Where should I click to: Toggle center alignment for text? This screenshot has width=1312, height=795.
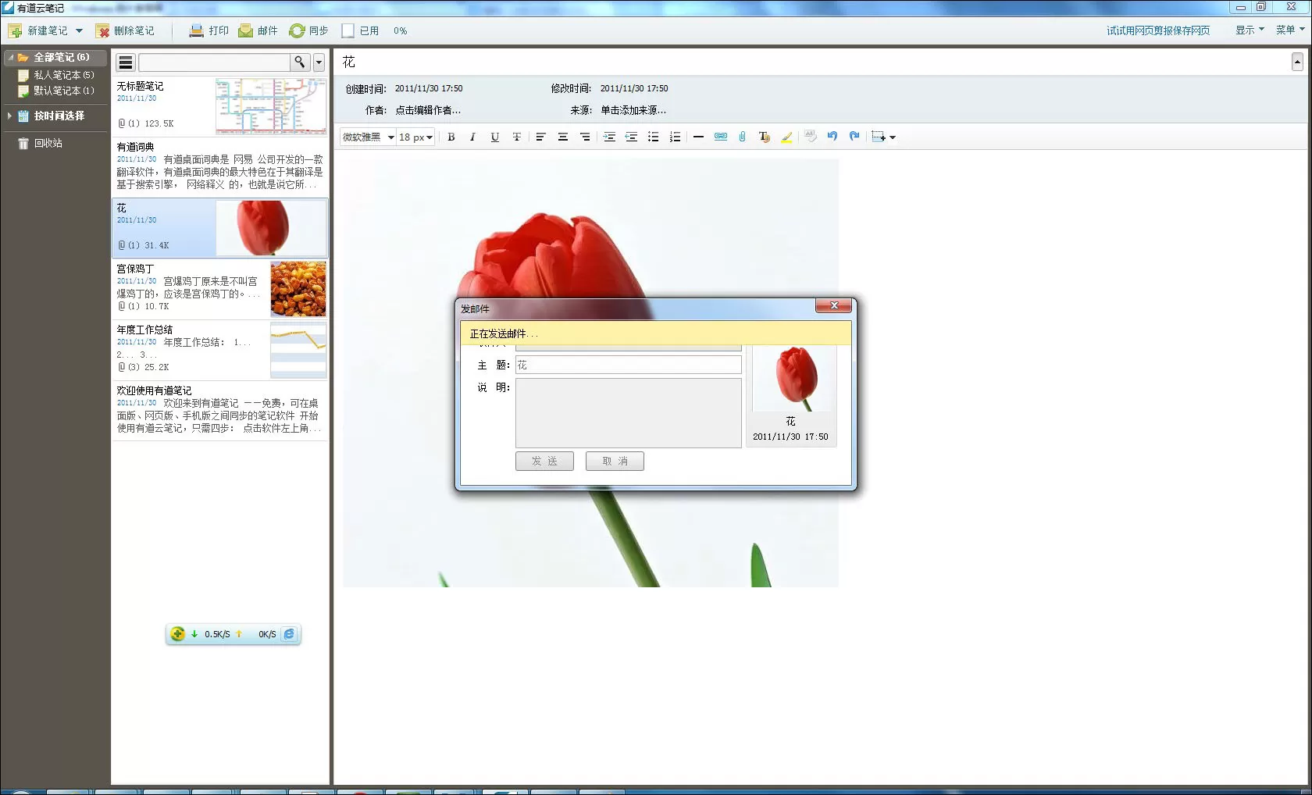click(x=562, y=137)
